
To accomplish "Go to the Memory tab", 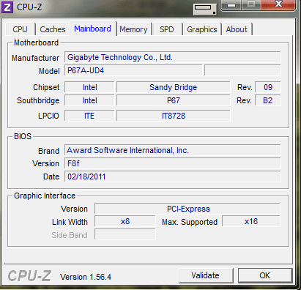I will click(133, 29).
